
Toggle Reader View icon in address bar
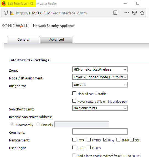pos(115,13)
